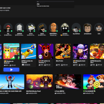This screenshot has width=104, height=104.
Task: Open friend Link's avatar
Action: [99, 28]
